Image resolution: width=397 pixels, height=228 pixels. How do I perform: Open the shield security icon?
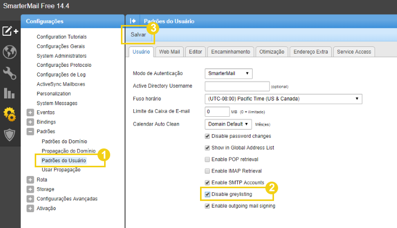point(10,135)
